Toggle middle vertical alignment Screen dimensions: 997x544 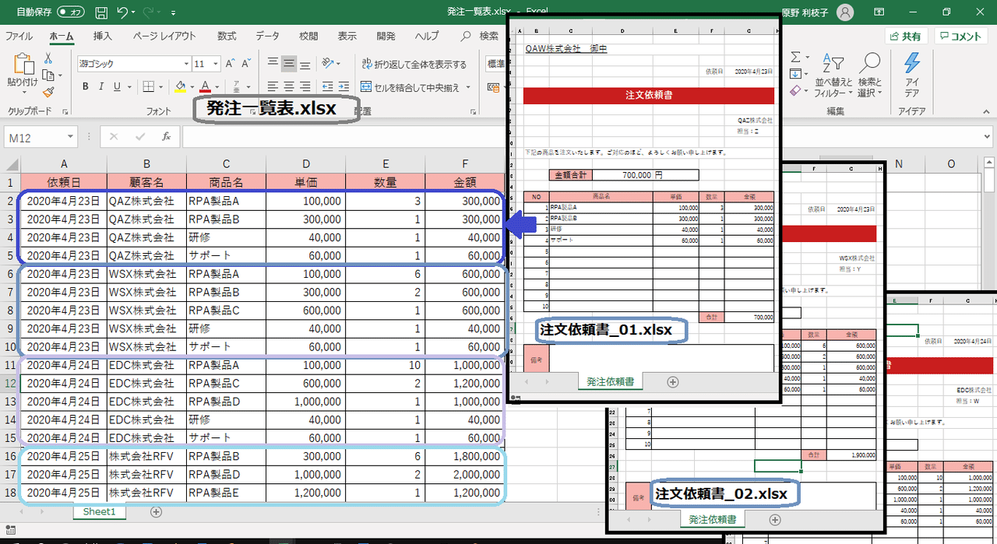coord(289,64)
